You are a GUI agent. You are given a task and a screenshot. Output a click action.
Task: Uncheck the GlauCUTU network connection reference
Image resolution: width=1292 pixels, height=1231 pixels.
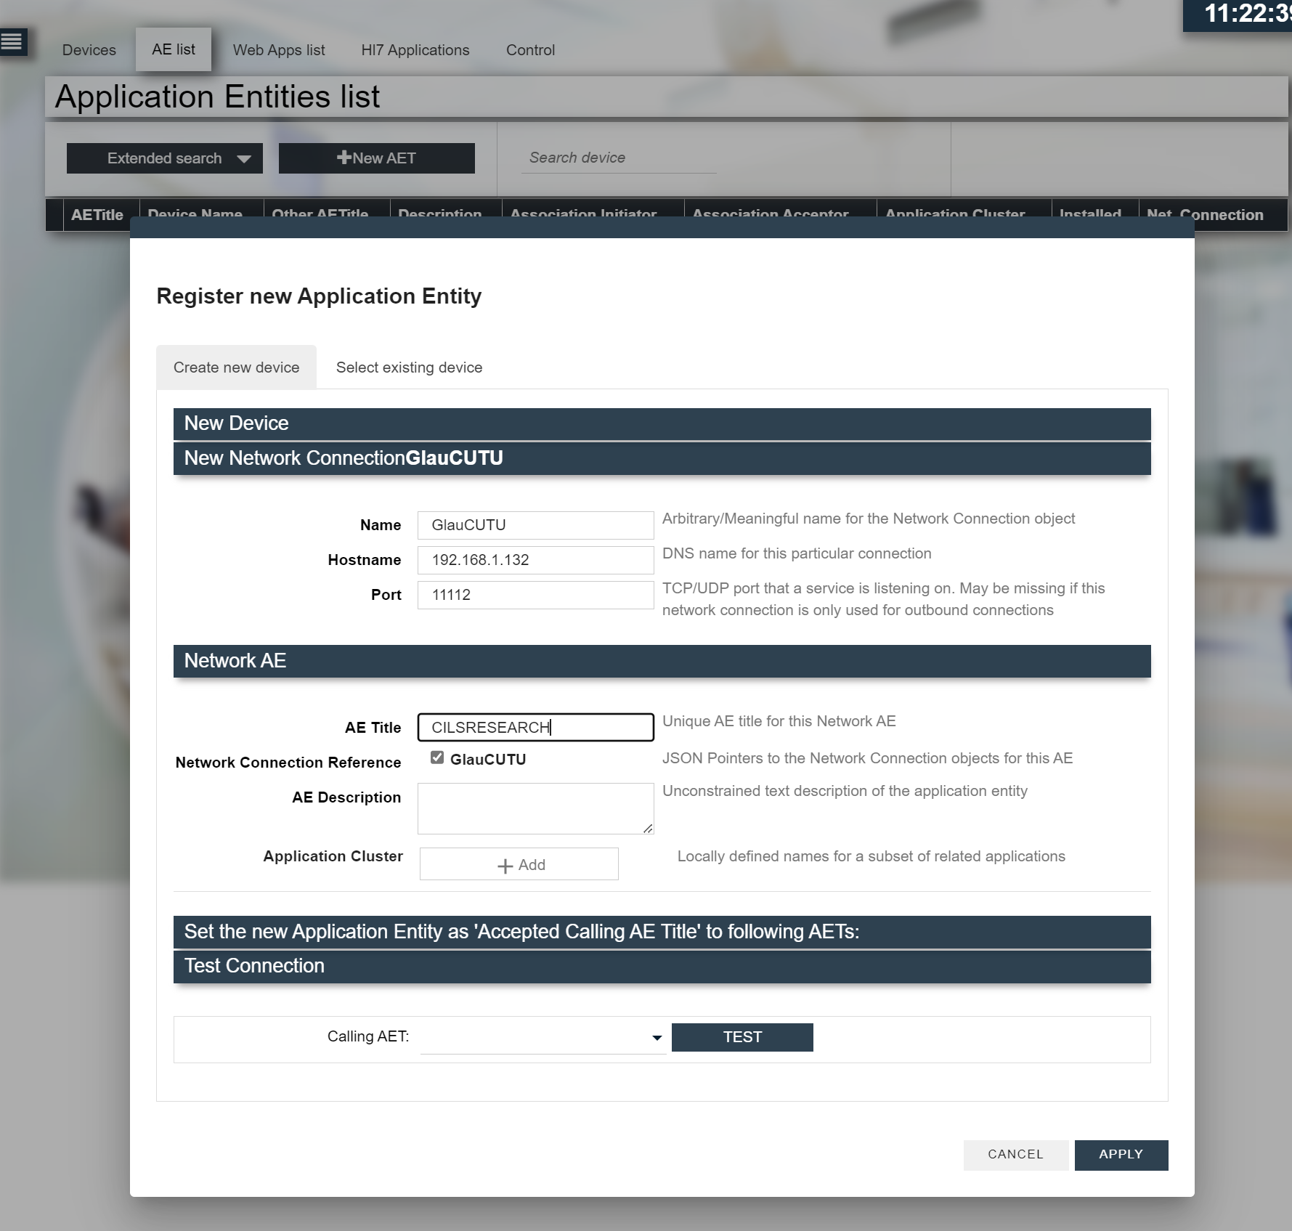pyautogui.click(x=437, y=758)
